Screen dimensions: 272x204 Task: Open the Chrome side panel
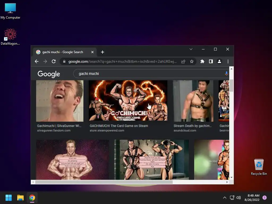tap(211, 61)
